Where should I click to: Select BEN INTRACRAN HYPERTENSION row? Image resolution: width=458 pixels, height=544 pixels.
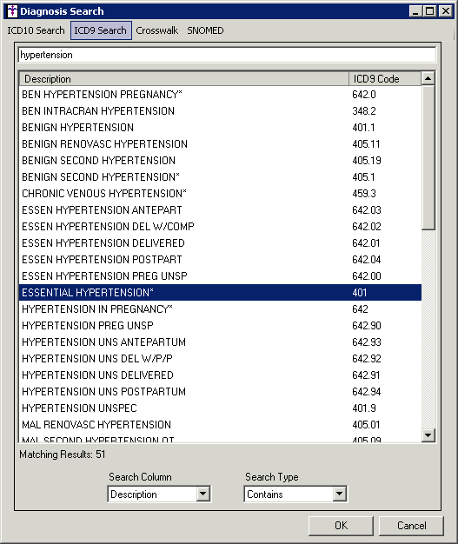pyautogui.click(x=221, y=111)
